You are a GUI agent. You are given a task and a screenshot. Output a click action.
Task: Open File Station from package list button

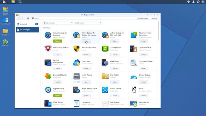115,82
